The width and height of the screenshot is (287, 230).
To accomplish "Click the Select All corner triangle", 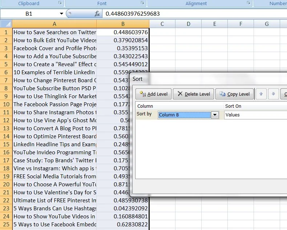I will click(x=6, y=24).
